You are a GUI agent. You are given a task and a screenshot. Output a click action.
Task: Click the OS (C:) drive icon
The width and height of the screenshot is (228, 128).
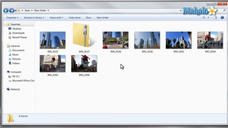[10, 76]
